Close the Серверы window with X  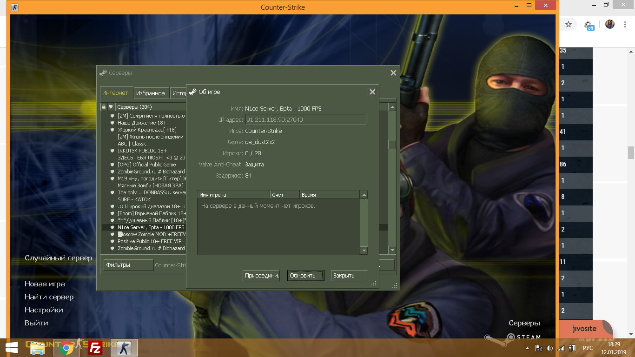393,73
